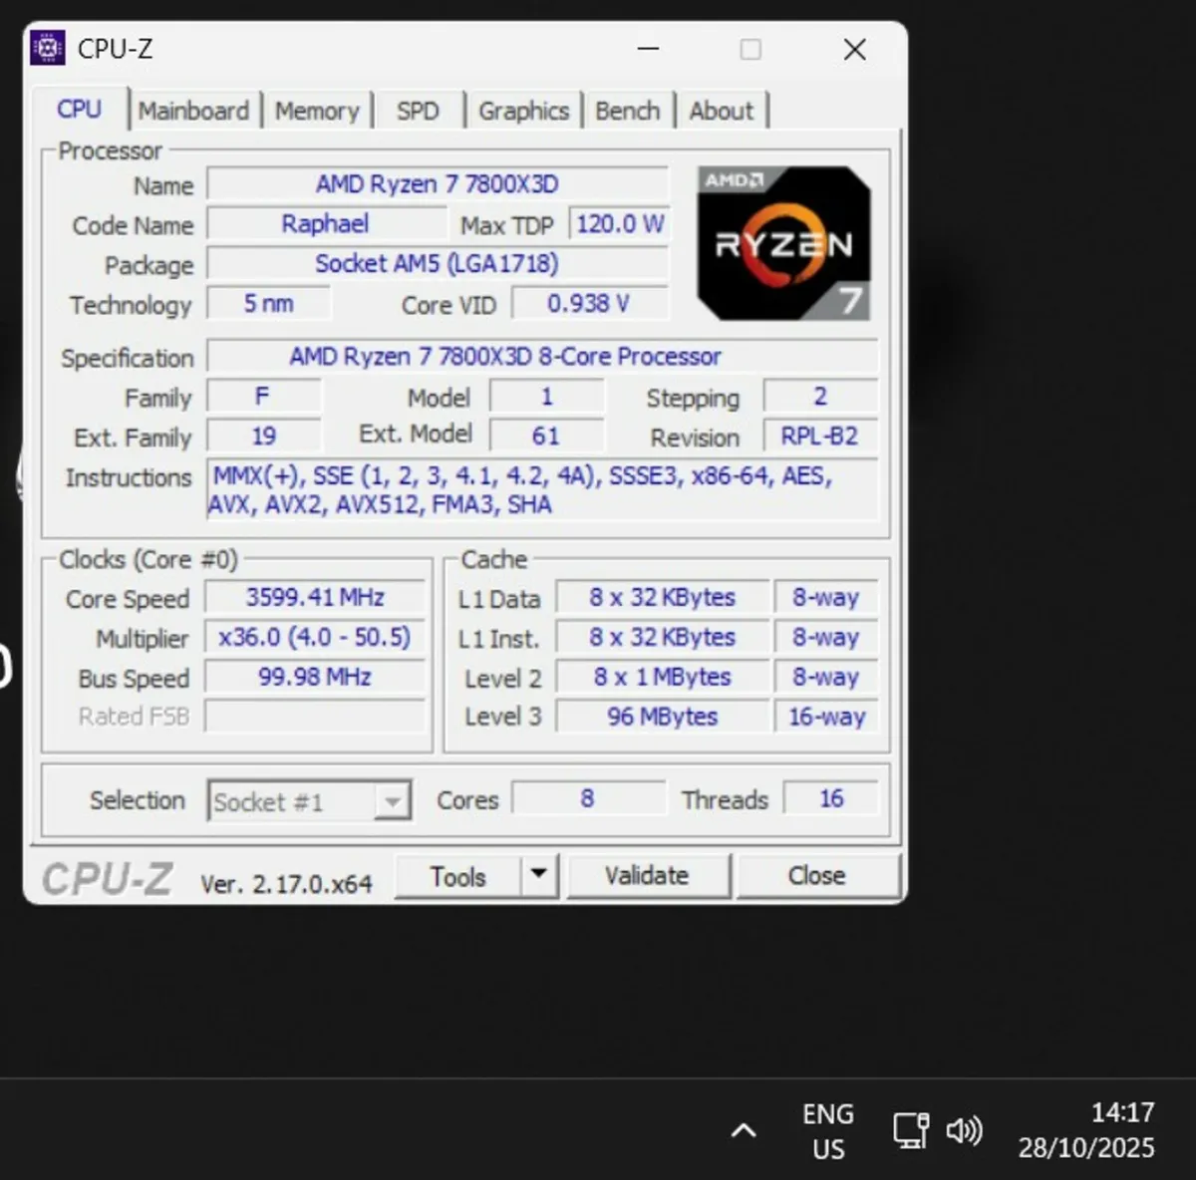
Task: Click the ENG US language indicator
Action: point(826,1130)
